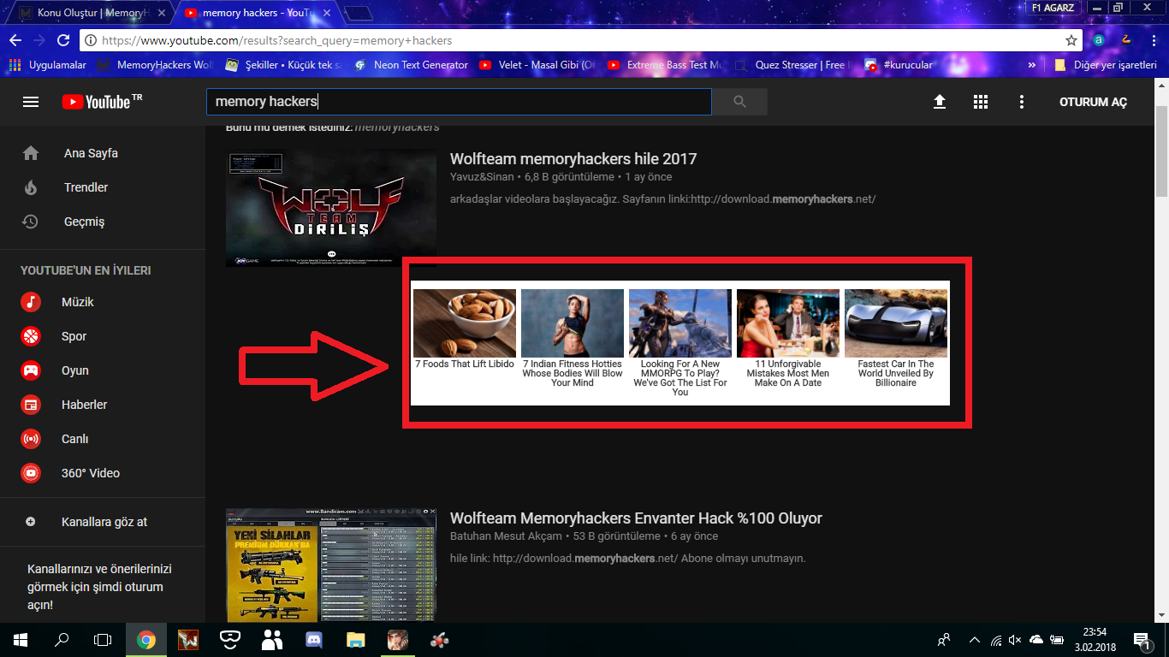Open Uygulamalar apps bookmark

click(x=47, y=65)
